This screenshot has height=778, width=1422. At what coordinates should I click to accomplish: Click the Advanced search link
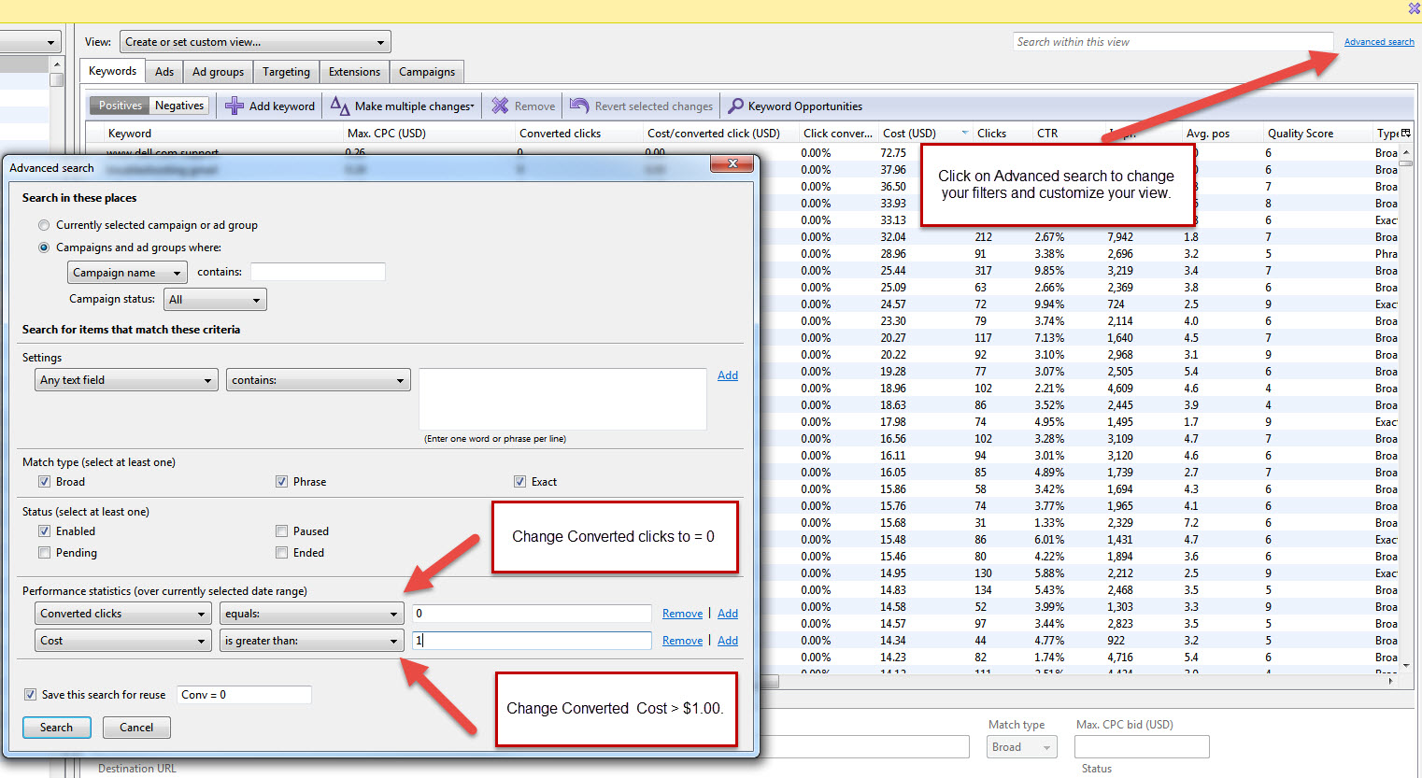coord(1378,42)
